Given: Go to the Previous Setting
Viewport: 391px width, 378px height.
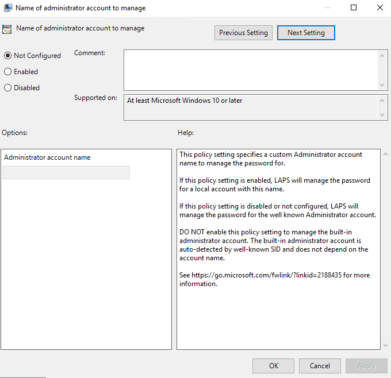Looking at the screenshot, I should point(243,33).
